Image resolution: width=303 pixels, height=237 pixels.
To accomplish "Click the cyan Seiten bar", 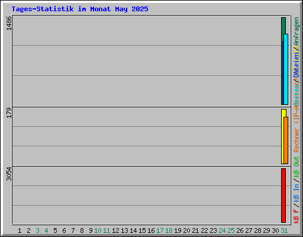I will pos(286,69).
